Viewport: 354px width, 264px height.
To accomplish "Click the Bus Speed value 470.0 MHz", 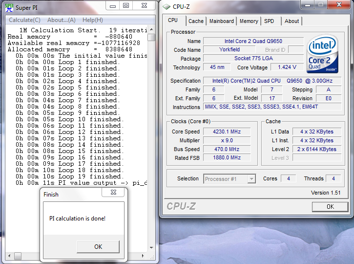I will pyautogui.click(x=227, y=149).
